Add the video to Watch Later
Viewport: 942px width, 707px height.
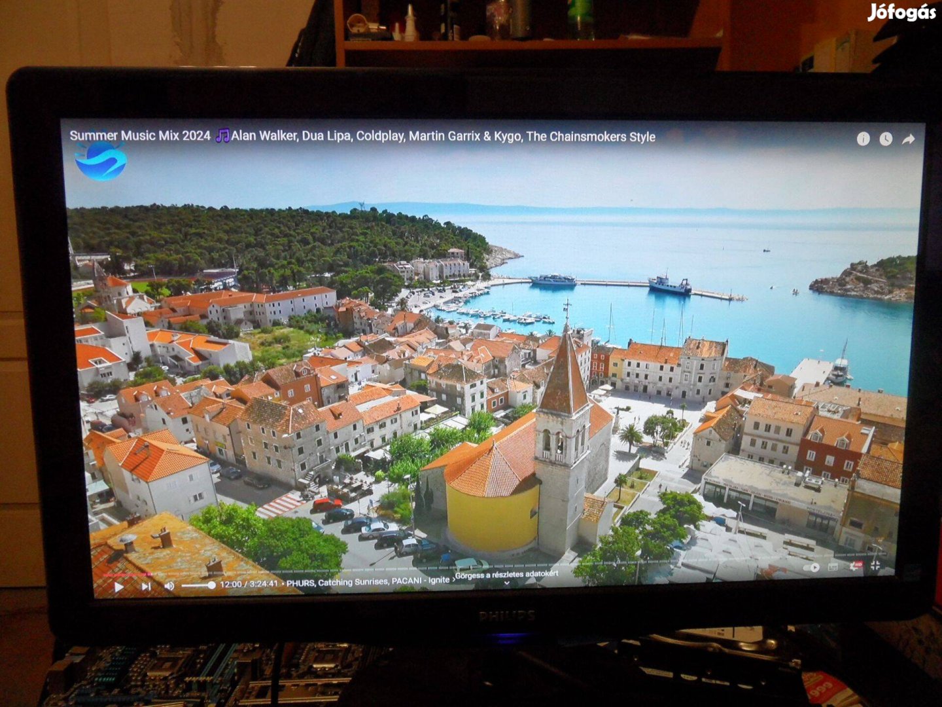886,139
